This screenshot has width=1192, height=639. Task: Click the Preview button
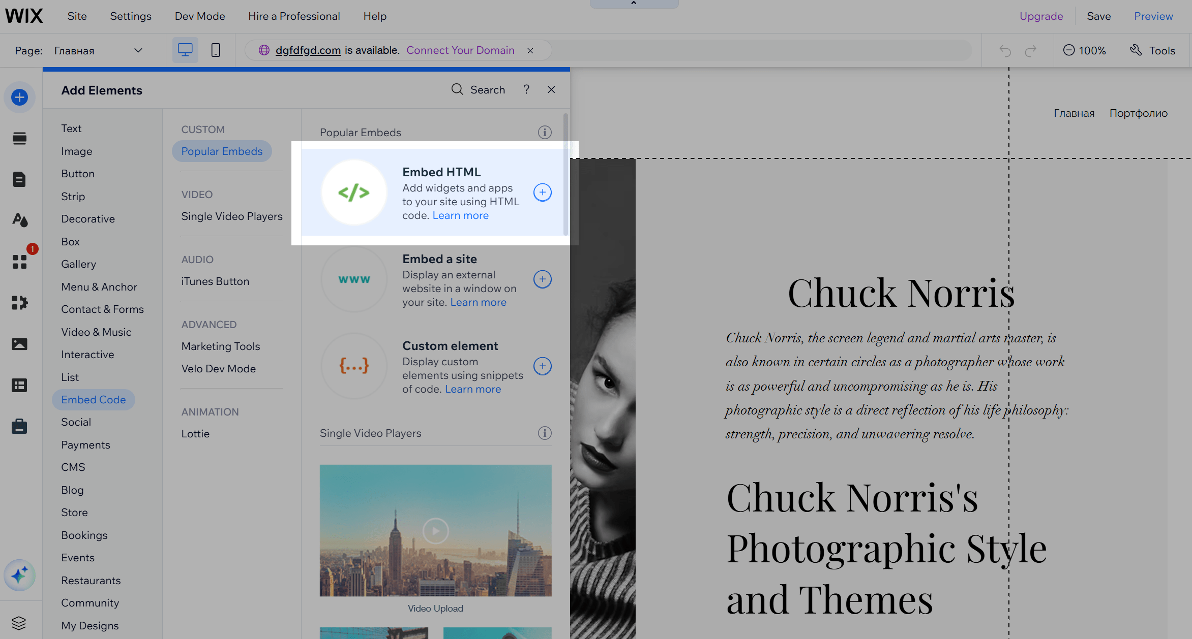(1153, 16)
